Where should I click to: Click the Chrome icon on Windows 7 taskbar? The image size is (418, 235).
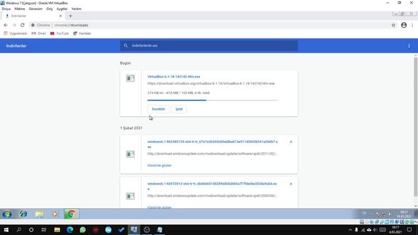click(71, 214)
